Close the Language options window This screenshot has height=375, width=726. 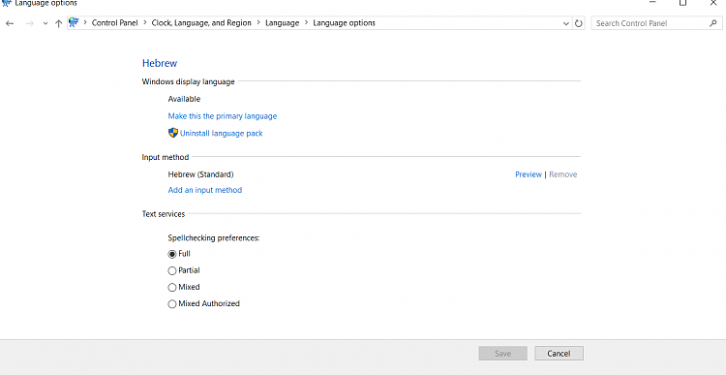click(x=713, y=2)
